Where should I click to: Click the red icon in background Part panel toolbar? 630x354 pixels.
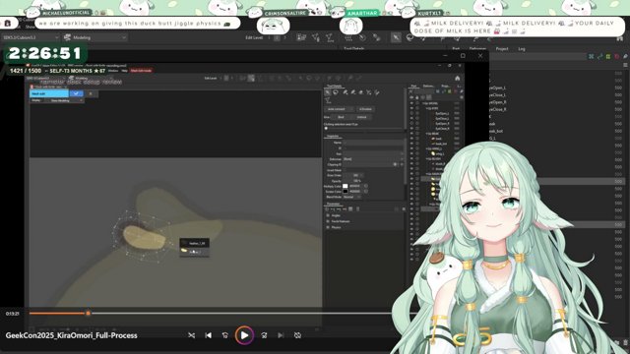pos(617,57)
